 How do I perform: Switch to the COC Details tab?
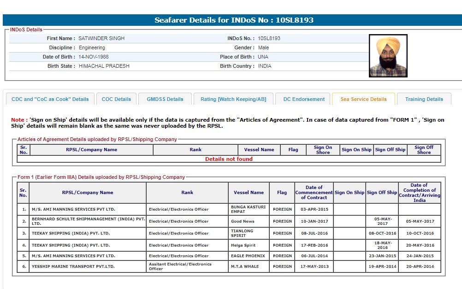click(x=116, y=99)
